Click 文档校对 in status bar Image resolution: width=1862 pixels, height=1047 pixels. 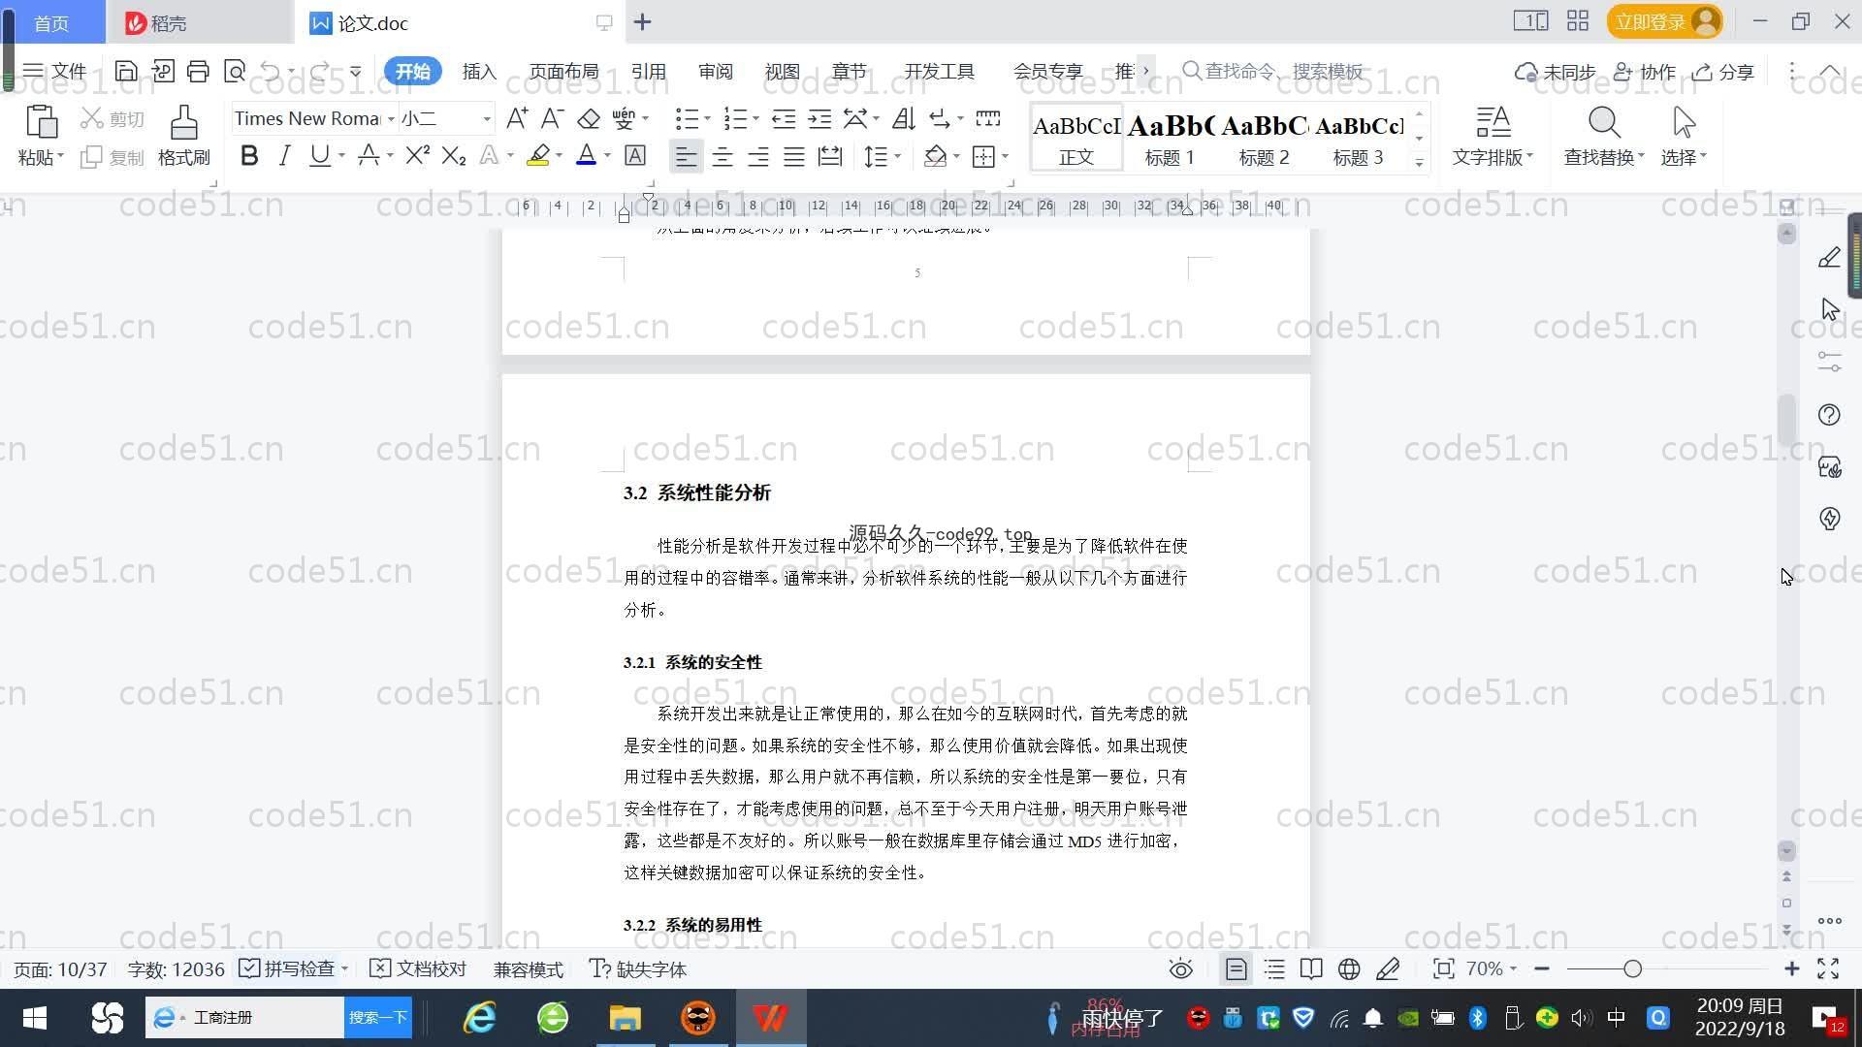(419, 968)
